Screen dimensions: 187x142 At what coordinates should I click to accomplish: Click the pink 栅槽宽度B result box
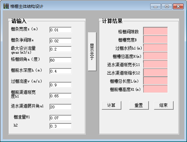[x=155, y=40]
